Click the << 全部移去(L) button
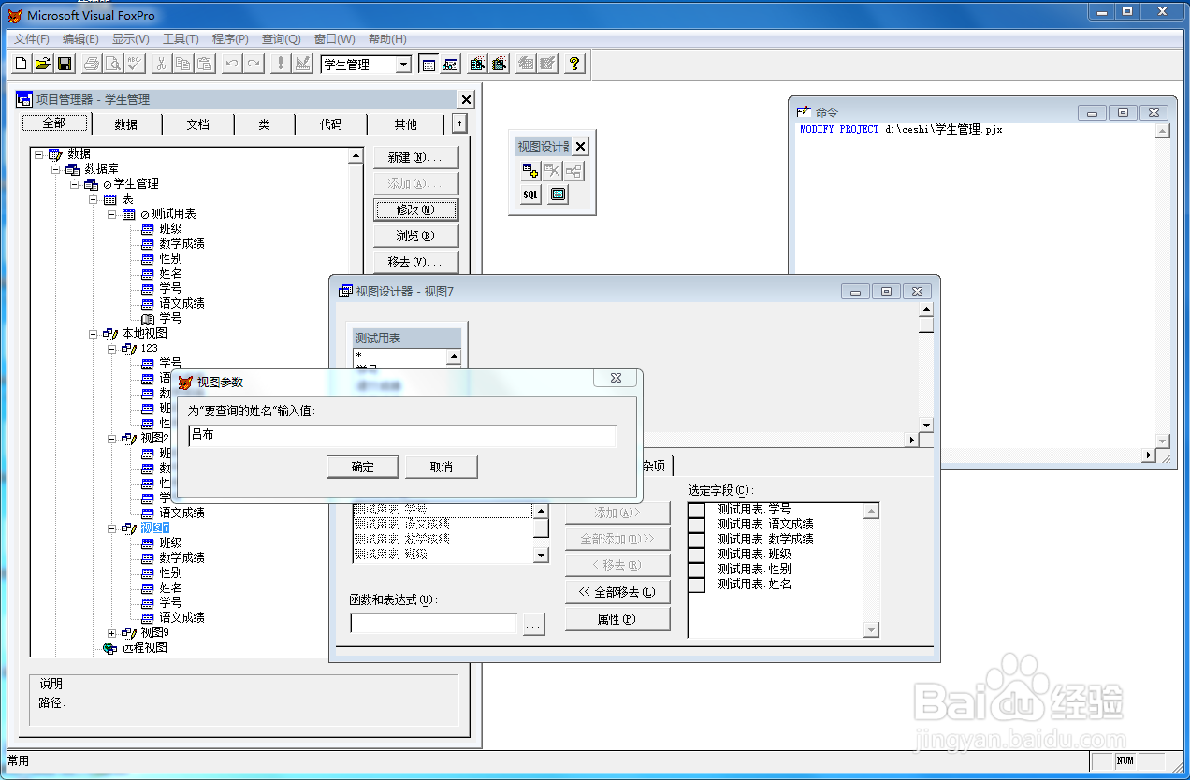The image size is (1190, 780). pos(617,592)
